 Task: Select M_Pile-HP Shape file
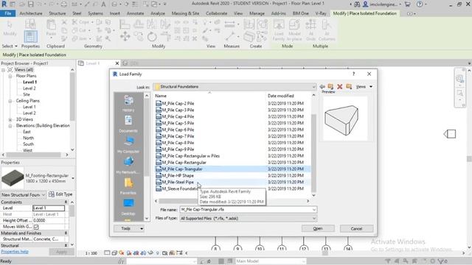tap(178, 175)
